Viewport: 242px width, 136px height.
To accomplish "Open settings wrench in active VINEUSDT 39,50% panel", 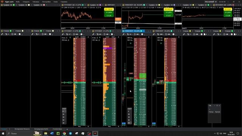I will coord(124,34).
